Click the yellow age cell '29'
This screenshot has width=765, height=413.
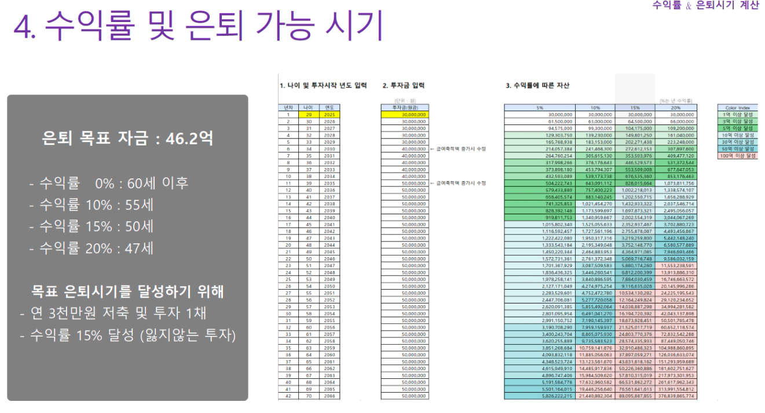click(x=308, y=115)
